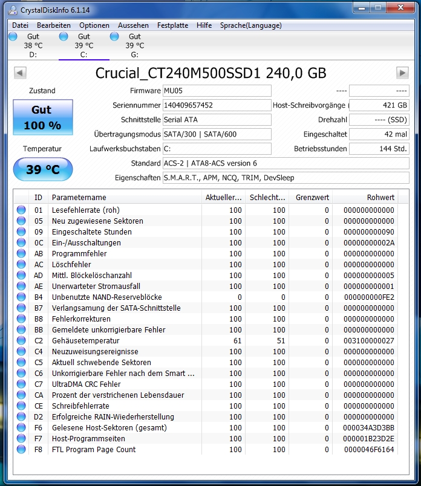Viewport: 421px width, 486px height.
Task: Click status icon for Löschfehler
Action: [x=21, y=264]
